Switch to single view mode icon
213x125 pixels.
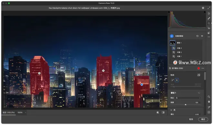[x=157, y=112]
